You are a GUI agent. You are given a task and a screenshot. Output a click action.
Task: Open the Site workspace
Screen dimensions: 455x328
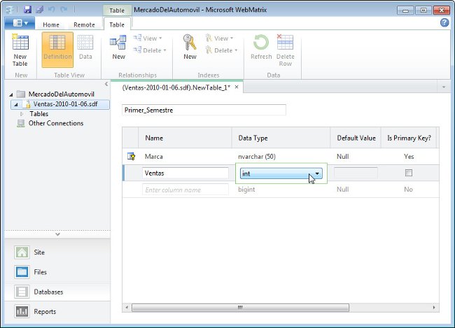pyautogui.click(x=57, y=252)
